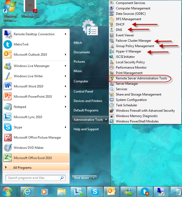Screen dimensions: 182x197
Task: Open the Windows_1 PDF desktop icon
Action: coord(30,9)
